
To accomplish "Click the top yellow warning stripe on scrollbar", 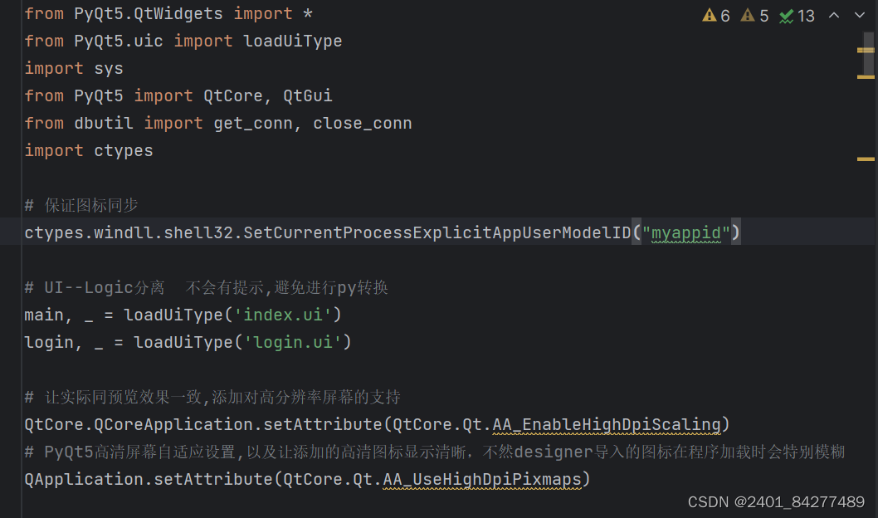I will click(867, 50).
